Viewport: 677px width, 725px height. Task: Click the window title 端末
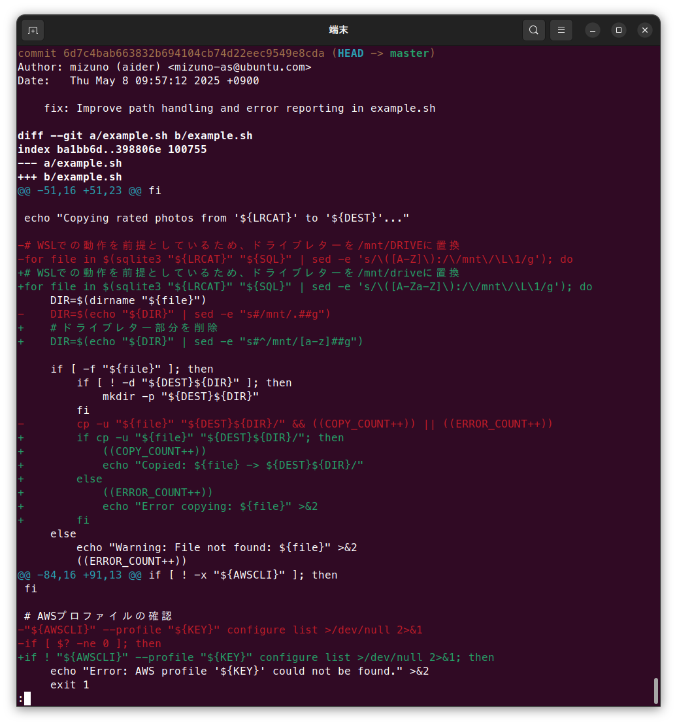point(338,30)
